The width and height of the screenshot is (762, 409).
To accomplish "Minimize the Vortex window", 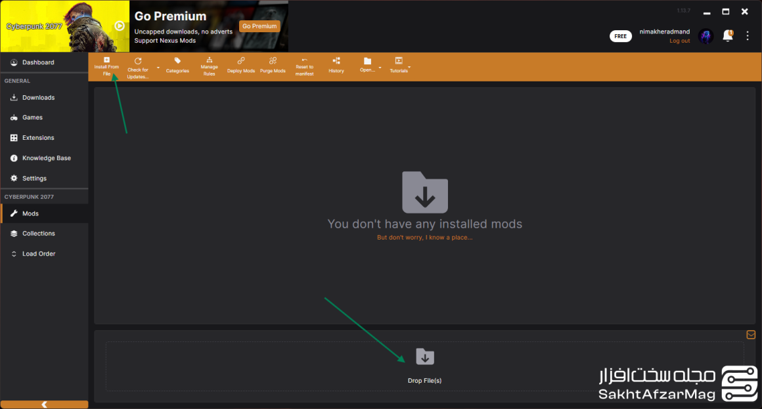I will click(707, 12).
